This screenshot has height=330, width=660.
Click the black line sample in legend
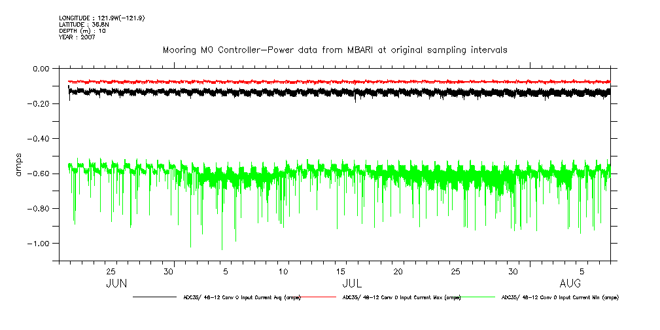(x=156, y=297)
